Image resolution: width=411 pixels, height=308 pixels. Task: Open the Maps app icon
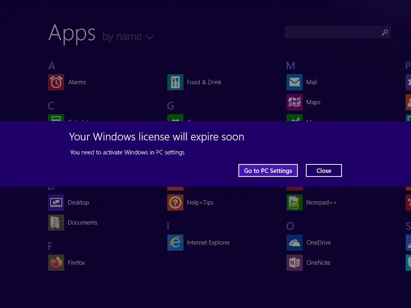pyautogui.click(x=295, y=102)
